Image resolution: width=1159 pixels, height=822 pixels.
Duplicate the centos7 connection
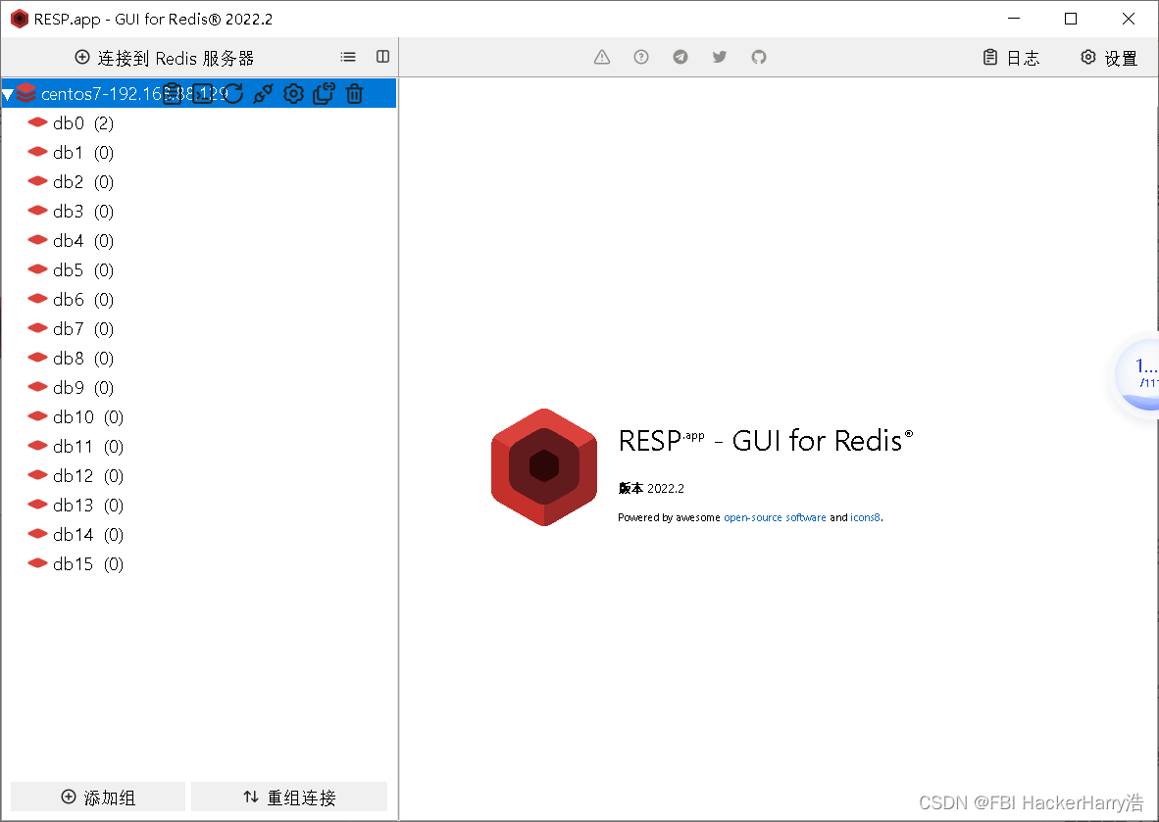tap(324, 93)
